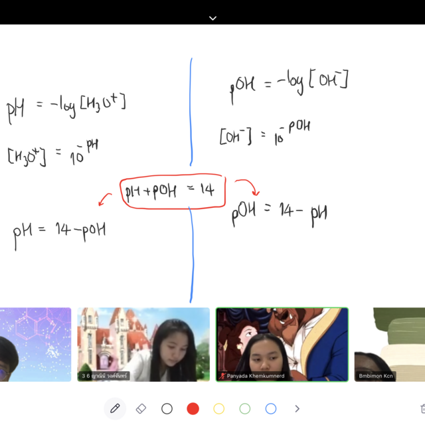425x425 pixels.
Task: Choose the green color swatch
Action: coord(245,408)
